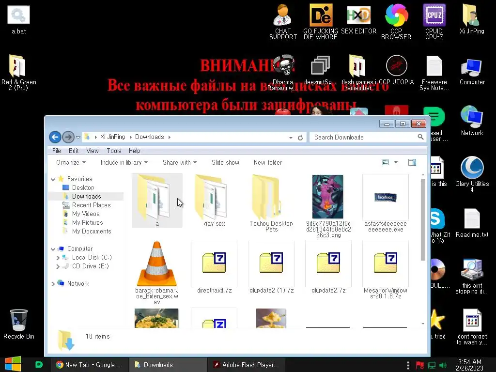The image size is (496, 372).
Task: Open the Edit menu
Action: (74, 151)
